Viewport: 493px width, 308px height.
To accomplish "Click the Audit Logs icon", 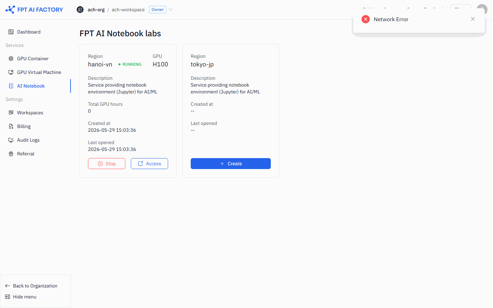I will 11,140.
